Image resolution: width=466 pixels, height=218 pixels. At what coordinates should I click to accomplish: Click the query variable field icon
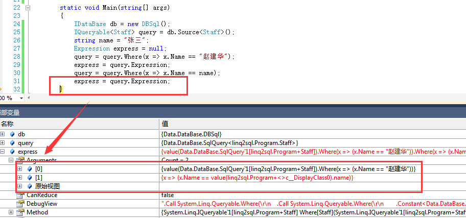pos(12,143)
